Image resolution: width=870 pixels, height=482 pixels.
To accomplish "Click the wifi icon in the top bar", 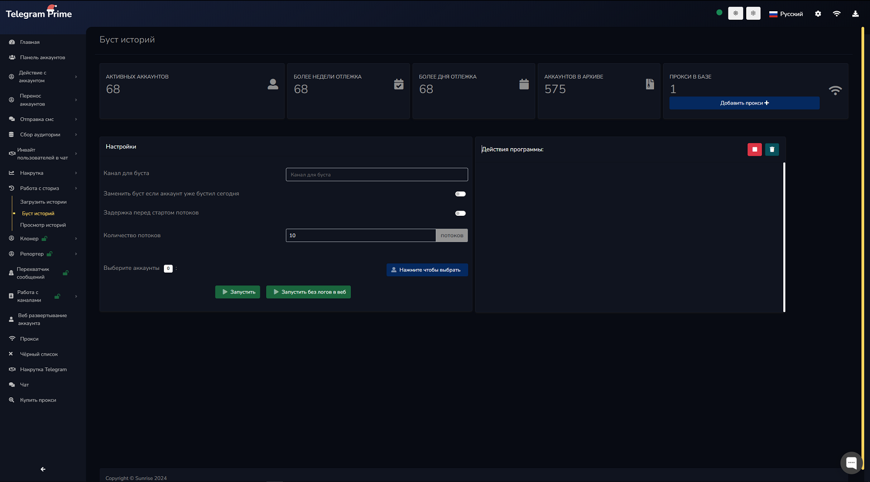I will click(837, 14).
